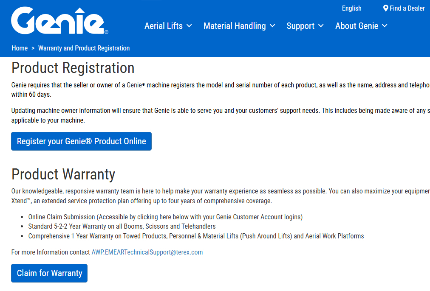Expand the Material Handling navigation menu
This screenshot has height=291, width=430.
235,26
